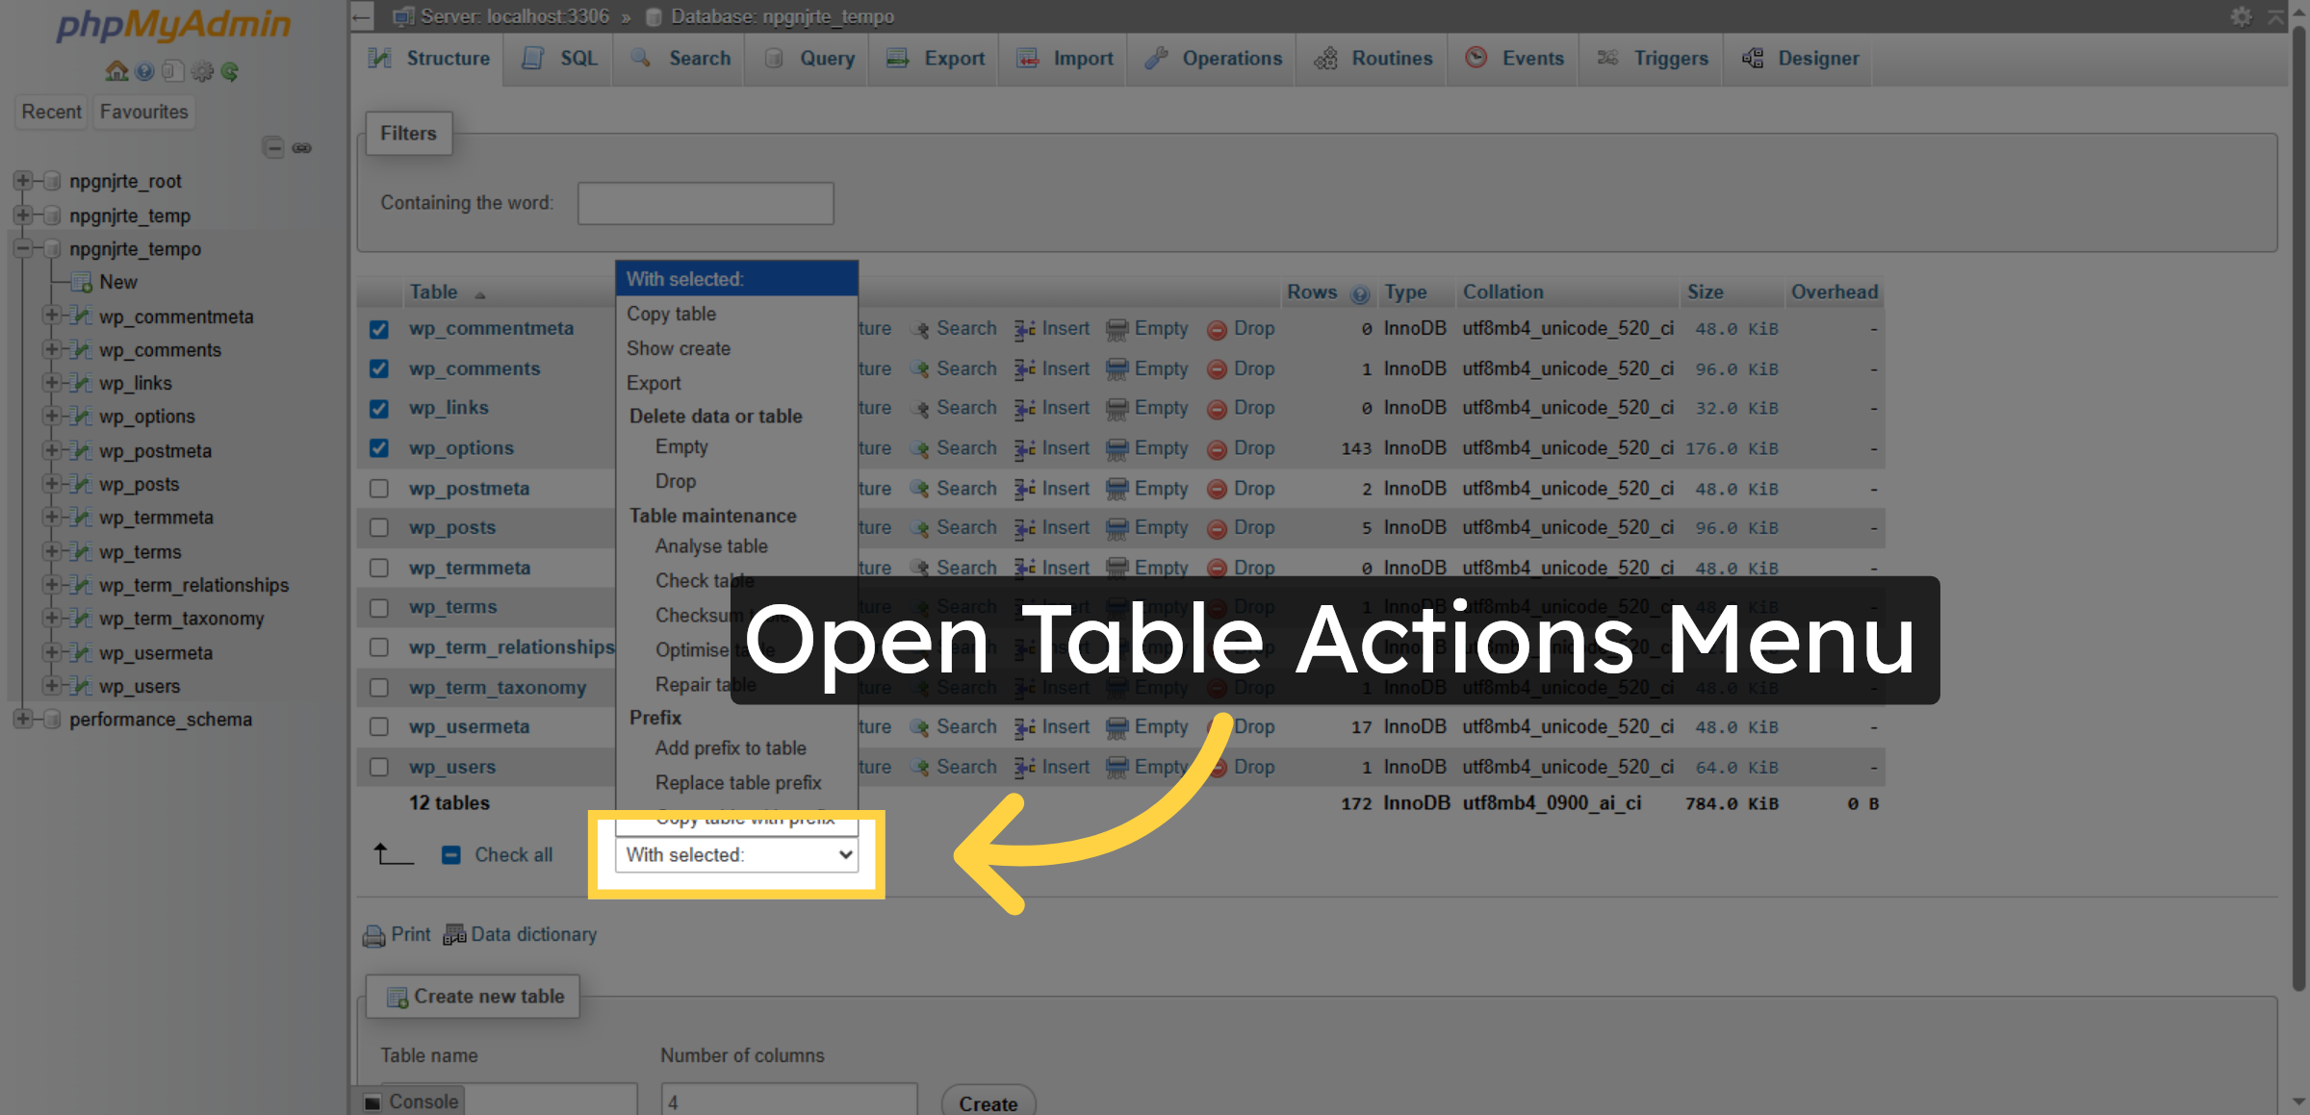
Task: Click the Containing the word input field
Action: pos(706,203)
